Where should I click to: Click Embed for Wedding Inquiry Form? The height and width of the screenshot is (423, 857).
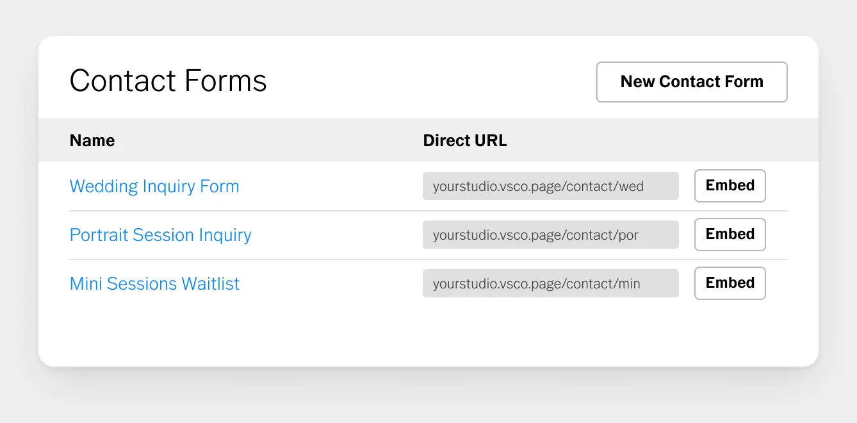tap(730, 186)
